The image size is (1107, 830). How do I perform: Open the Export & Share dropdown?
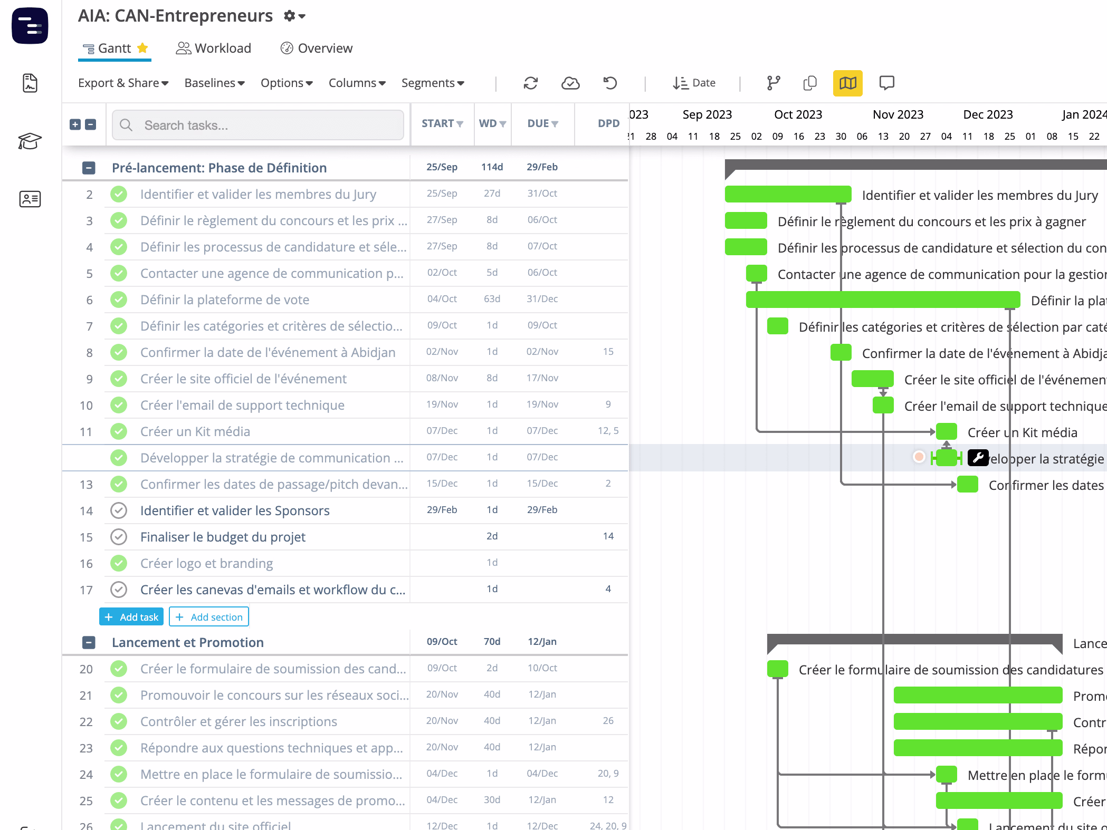click(x=123, y=83)
